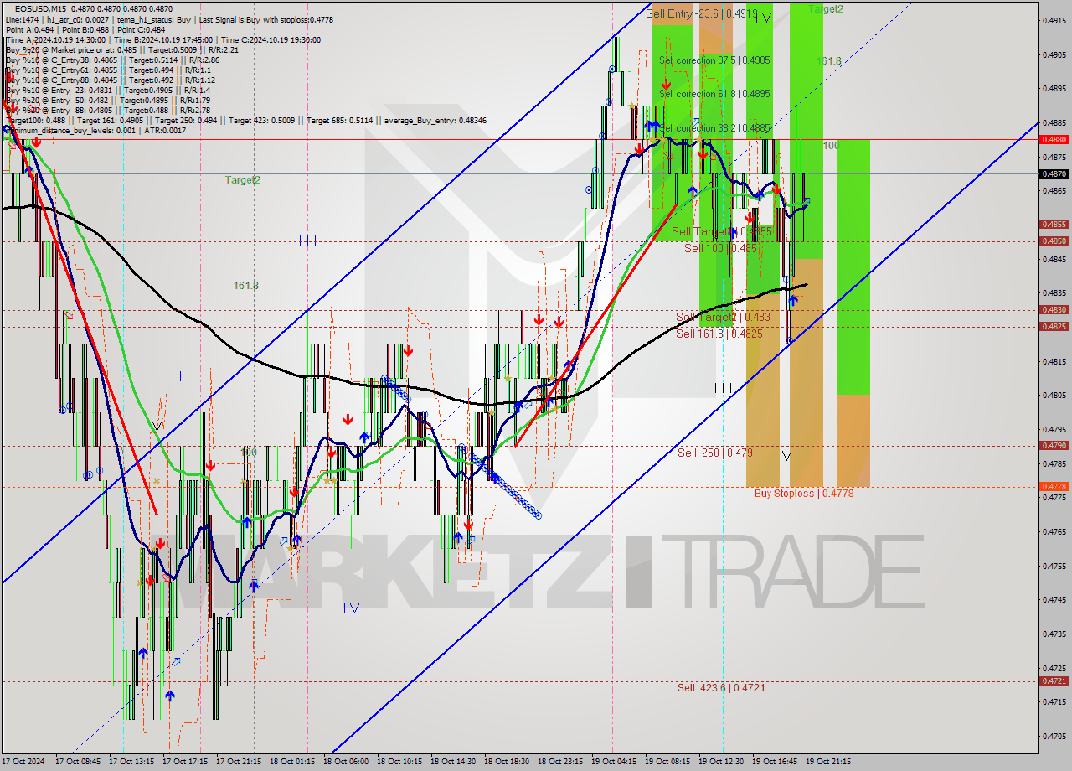Click the 'Buy %10 @ C_Entry38: 0.4865' line
This screenshot has width=1072, height=771.
pyautogui.click(x=112, y=60)
